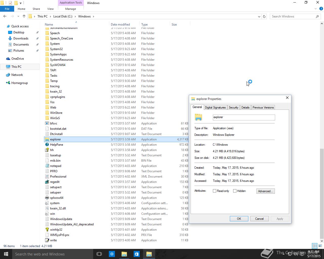Select the WMSysPr9.prx file name
The width and height of the screenshot is (324, 259).
coord(59,235)
